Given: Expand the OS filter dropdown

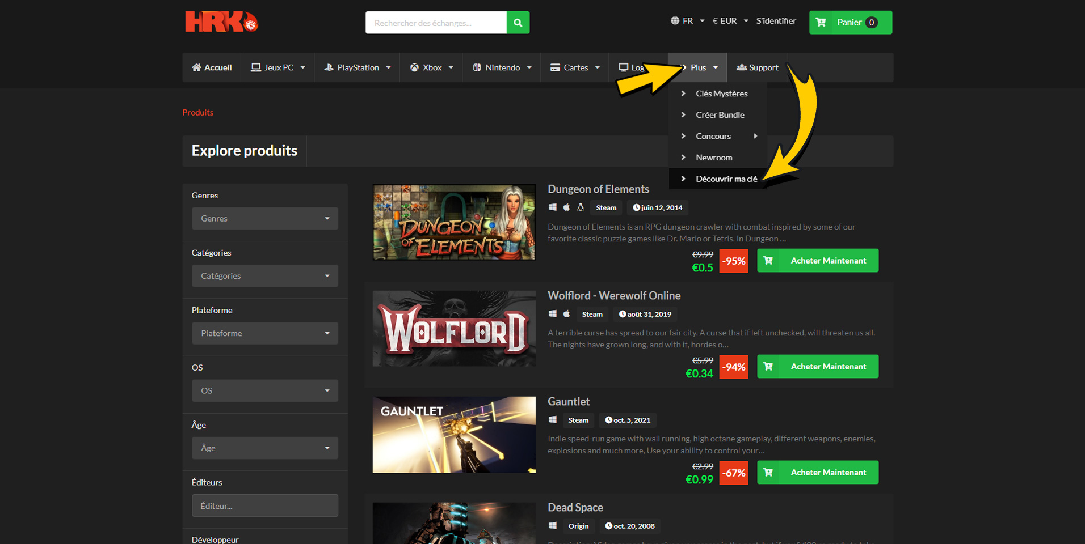Looking at the screenshot, I should point(265,390).
